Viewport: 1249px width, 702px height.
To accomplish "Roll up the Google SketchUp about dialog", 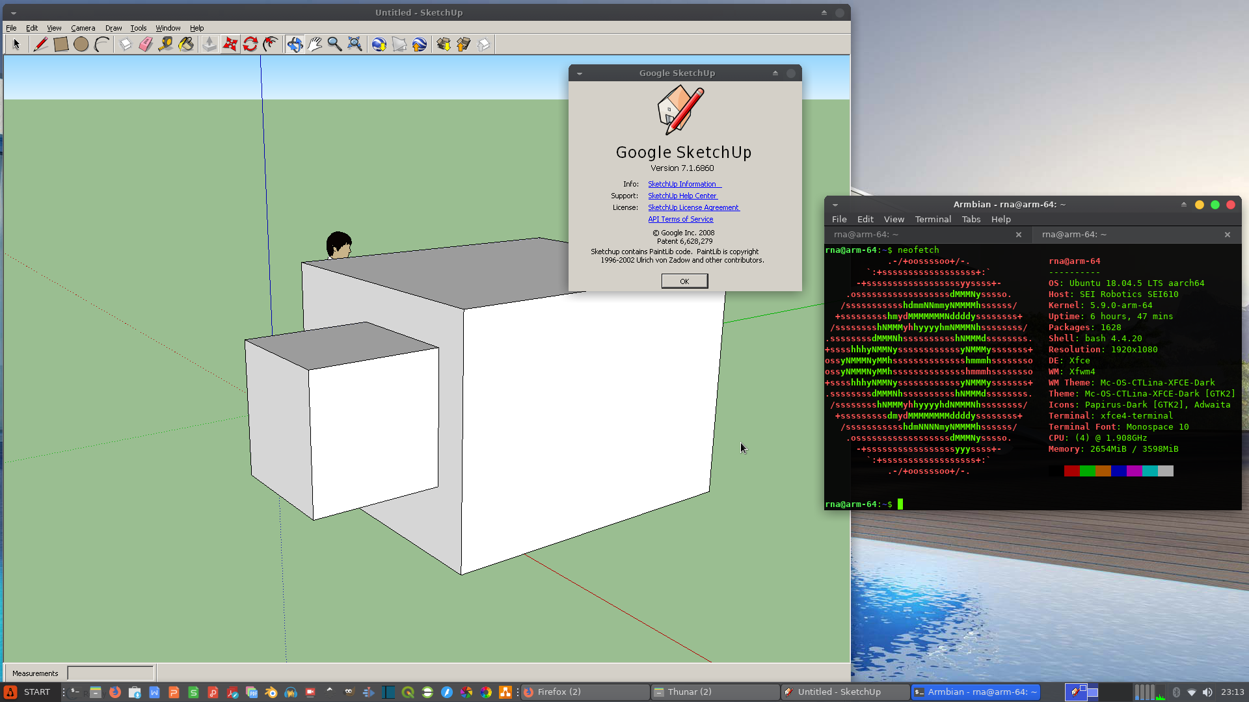I will (x=775, y=73).
